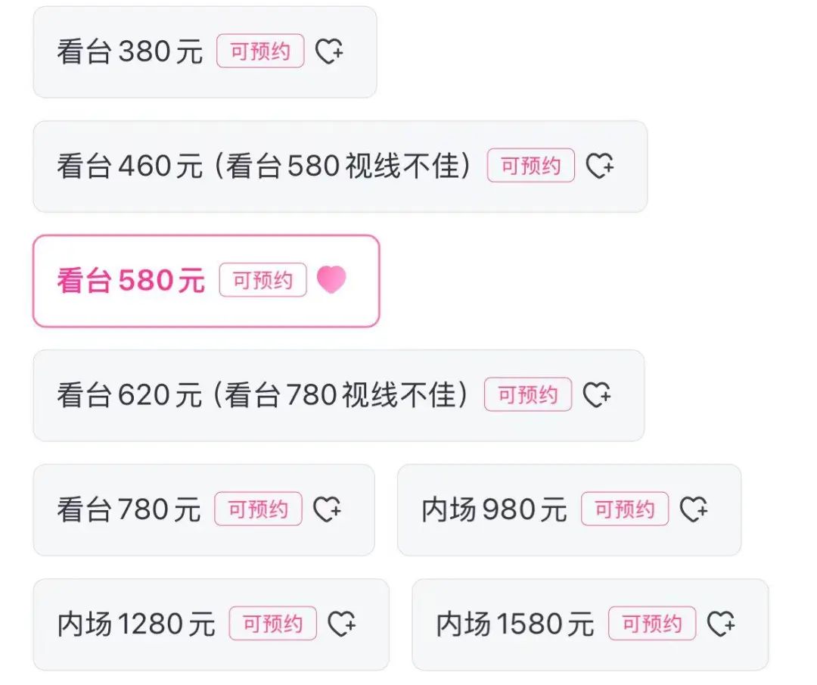Click heart-plus icon next to 内场 980元
Screen dimensions: 817x685
pyautogui.click(x=694, y=509)
